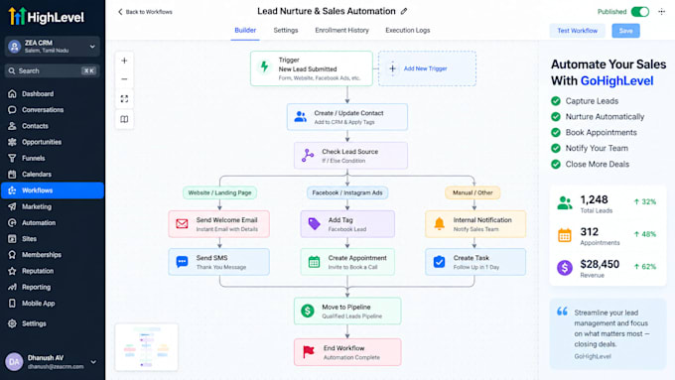The image size is (675, 380).
Task: Click the zoom out minus icon
Action: coord(124,79)
